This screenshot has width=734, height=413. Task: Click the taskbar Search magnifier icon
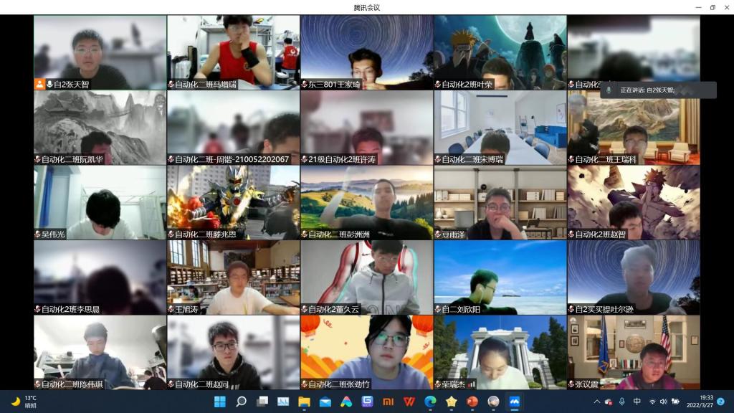point(241,402)
